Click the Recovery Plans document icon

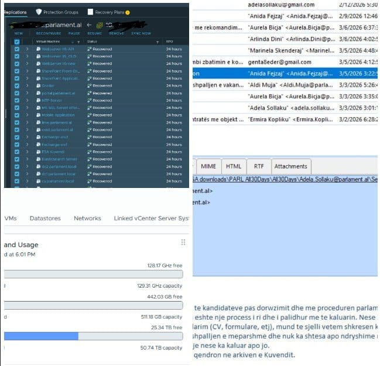coord(90,12)
